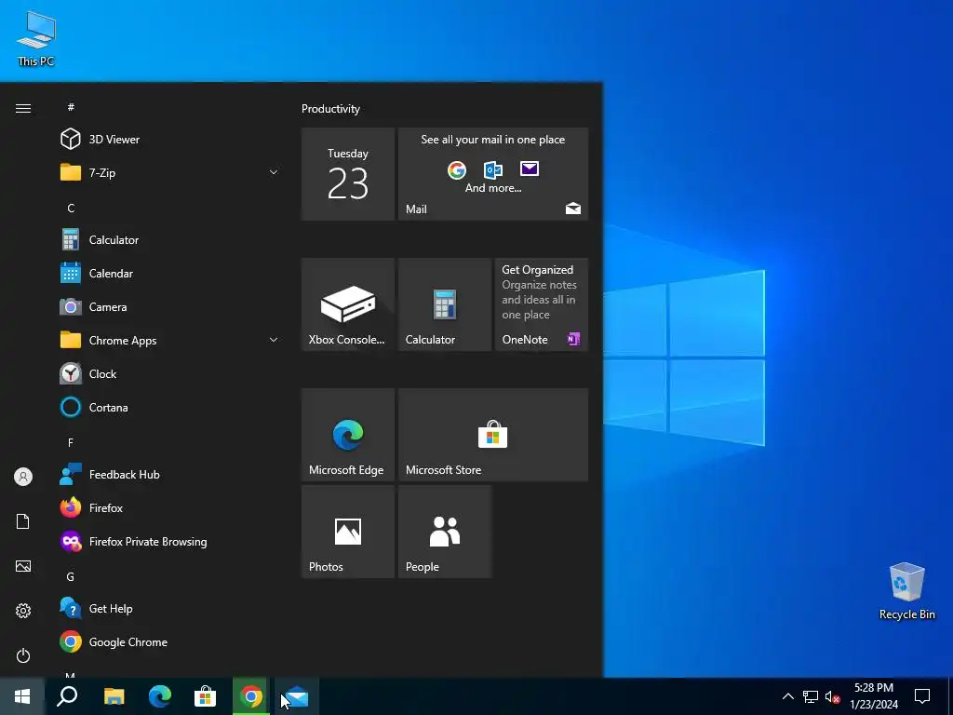Image resolution: width=953 pixels, height=715 pixels.
Task: Open Mail from the taskbar
Action: tap(297, 696)
